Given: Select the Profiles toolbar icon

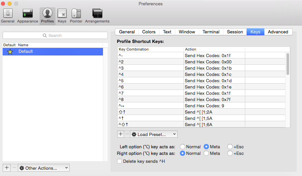Looking at the screenshot, I should coord(48,16).
